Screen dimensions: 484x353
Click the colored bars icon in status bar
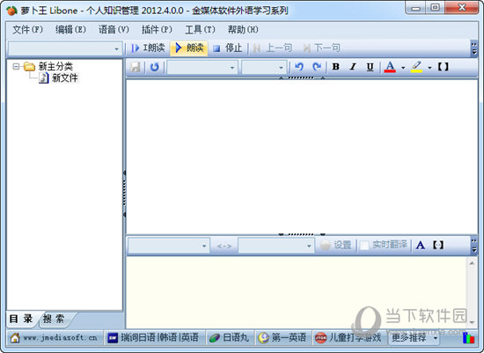468,338
